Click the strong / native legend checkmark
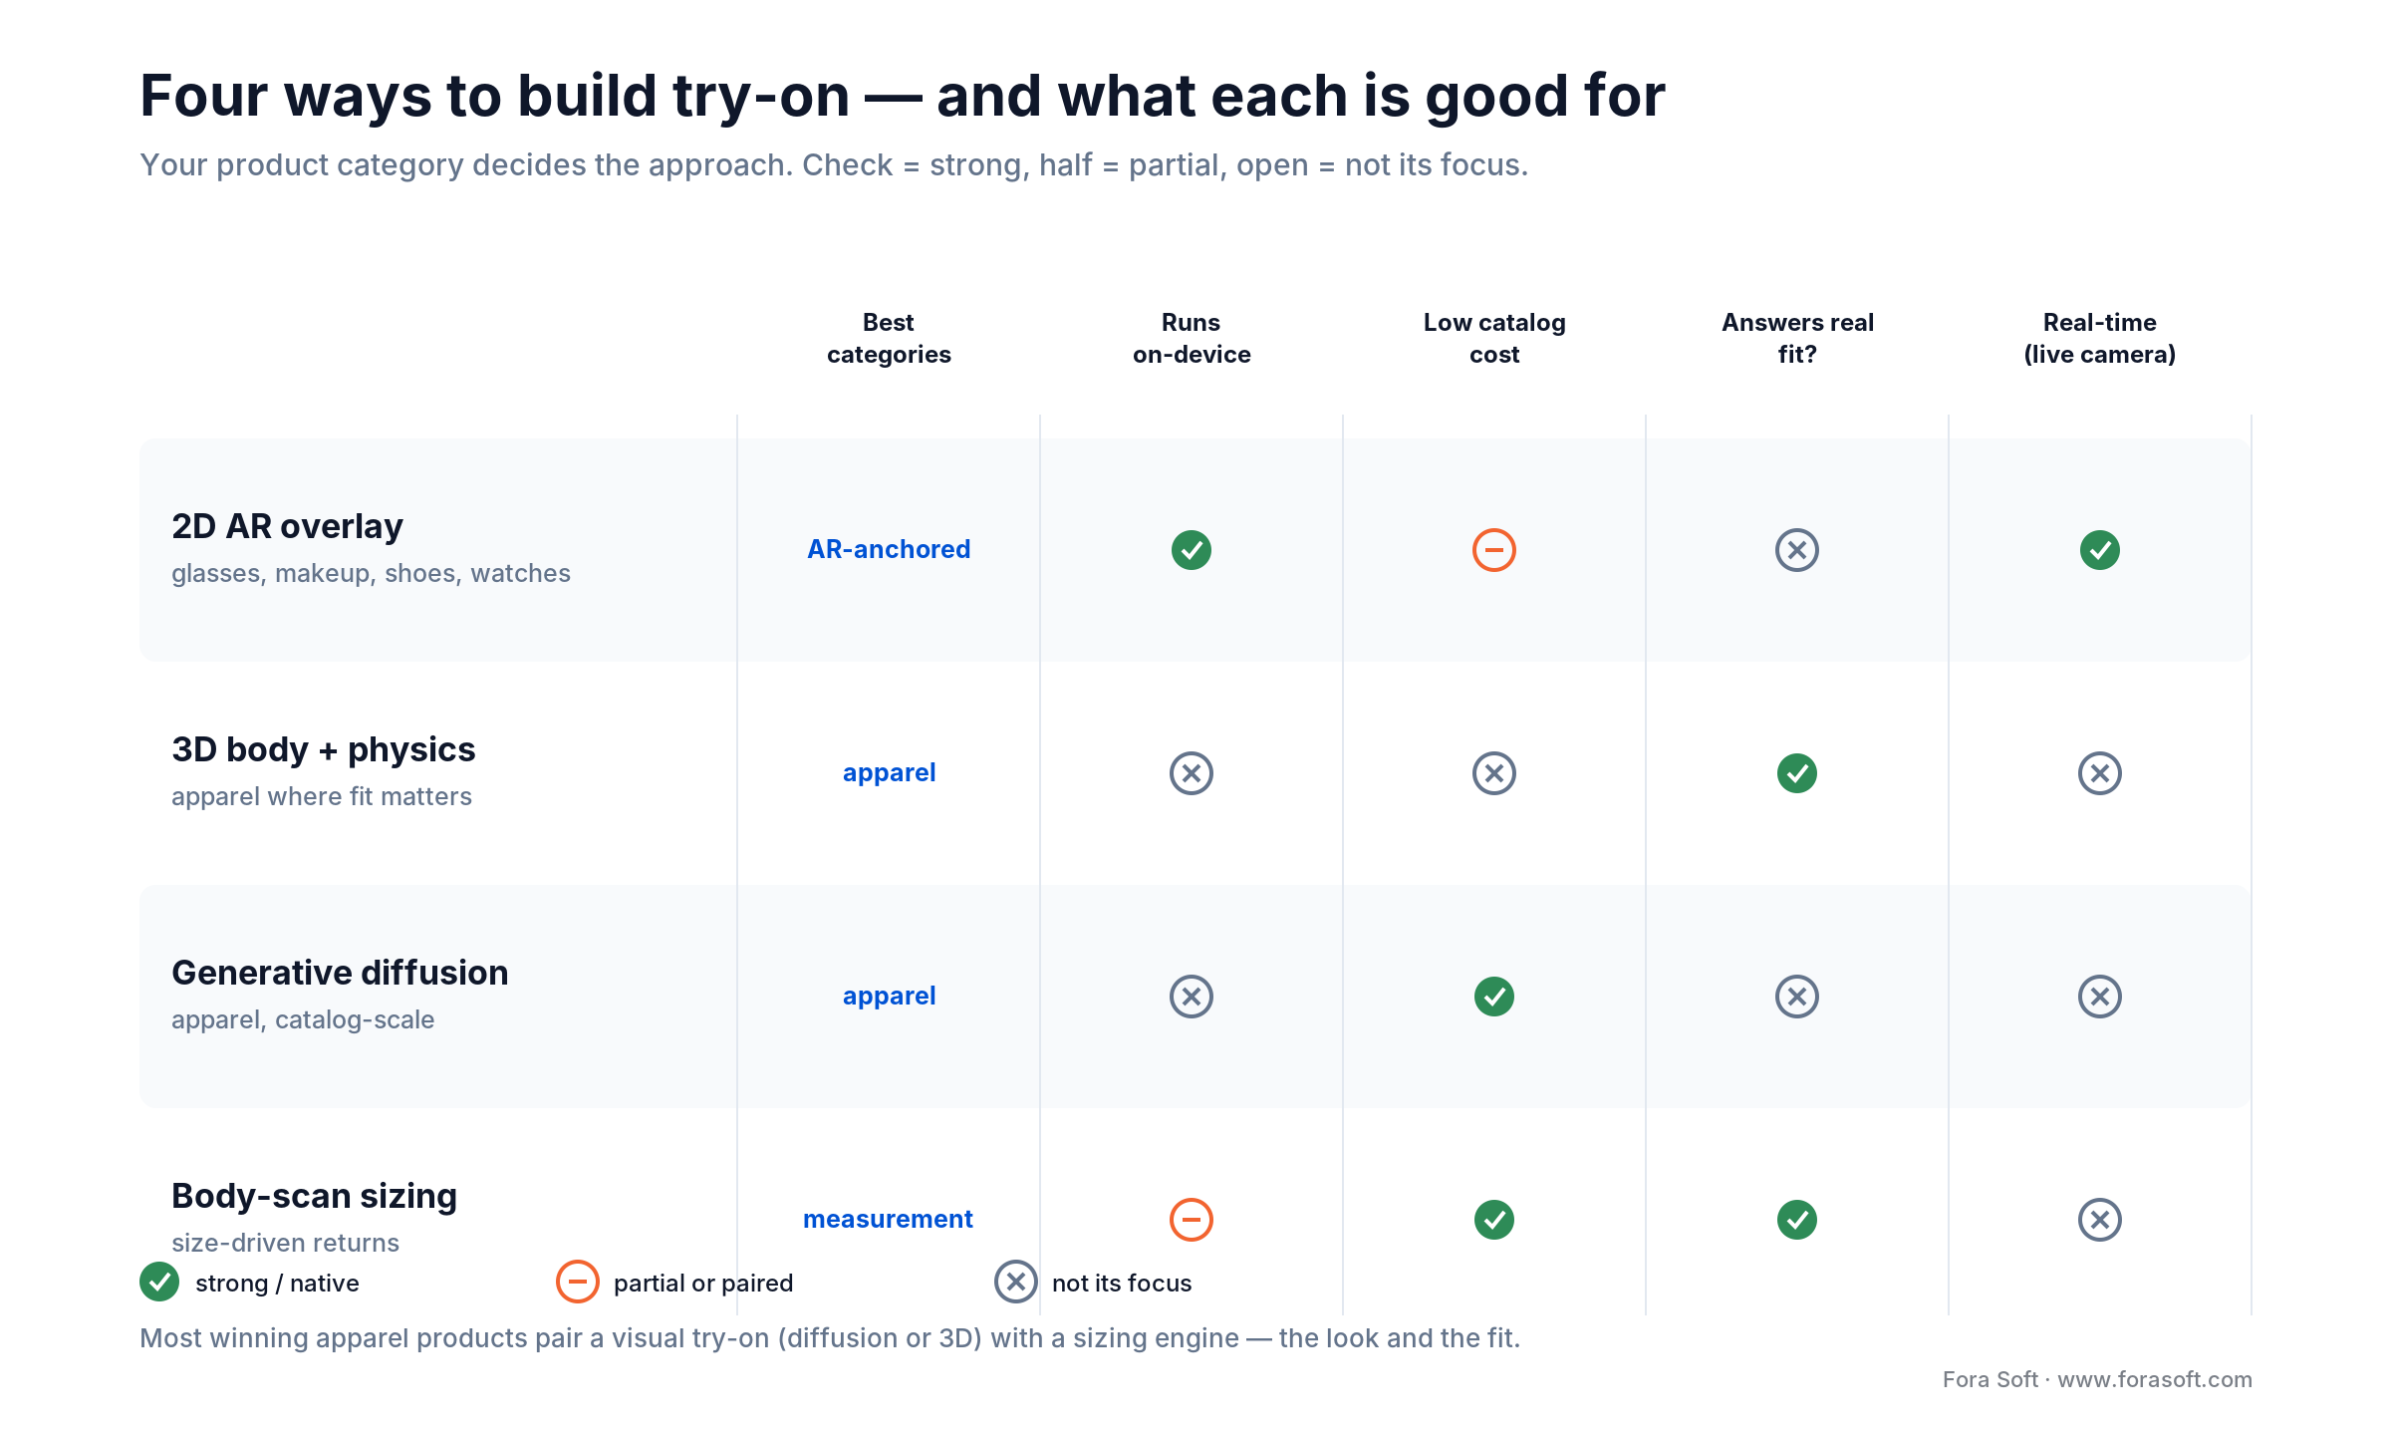2391x1435 pixels. pyautogui.click(x=159, y=1282)
